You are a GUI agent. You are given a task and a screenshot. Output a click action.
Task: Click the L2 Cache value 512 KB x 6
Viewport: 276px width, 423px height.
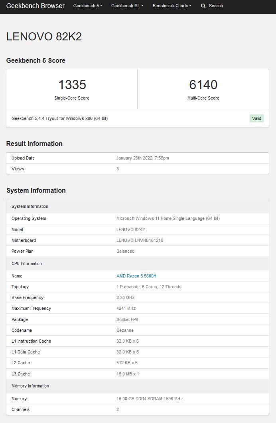click(127, 363)
